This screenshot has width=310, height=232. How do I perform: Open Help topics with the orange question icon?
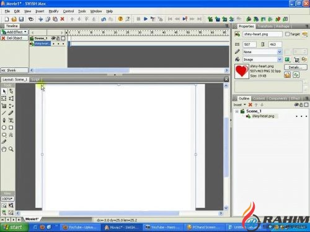point(120,19)
